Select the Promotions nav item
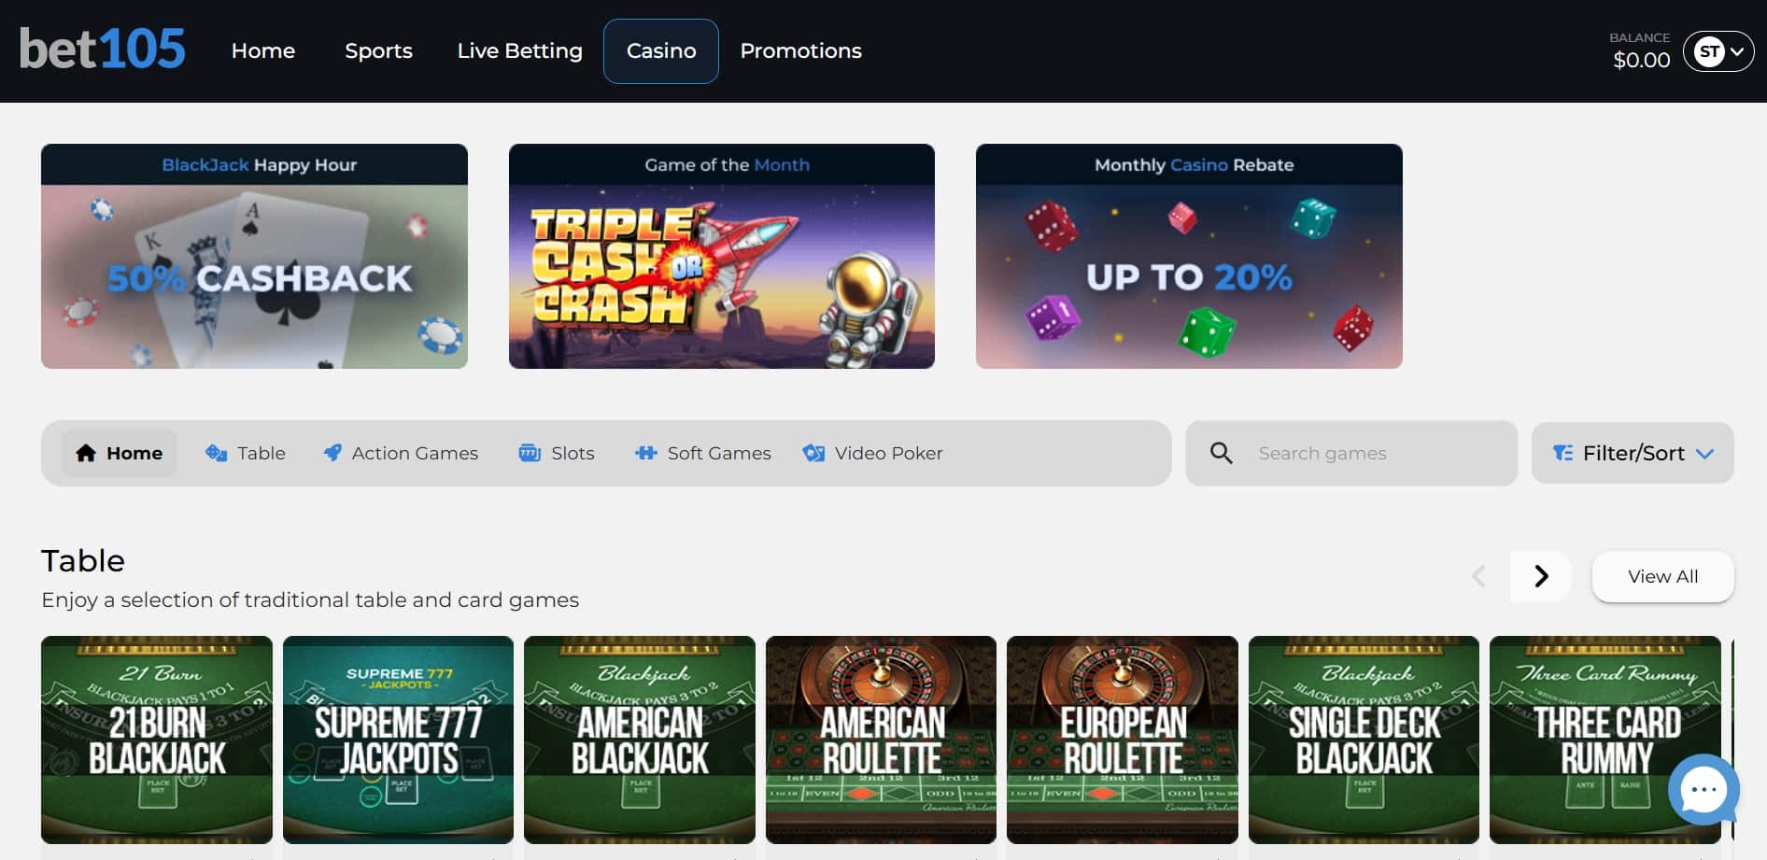The width and height of the screenshot is (1767, 860). (800, 51)
